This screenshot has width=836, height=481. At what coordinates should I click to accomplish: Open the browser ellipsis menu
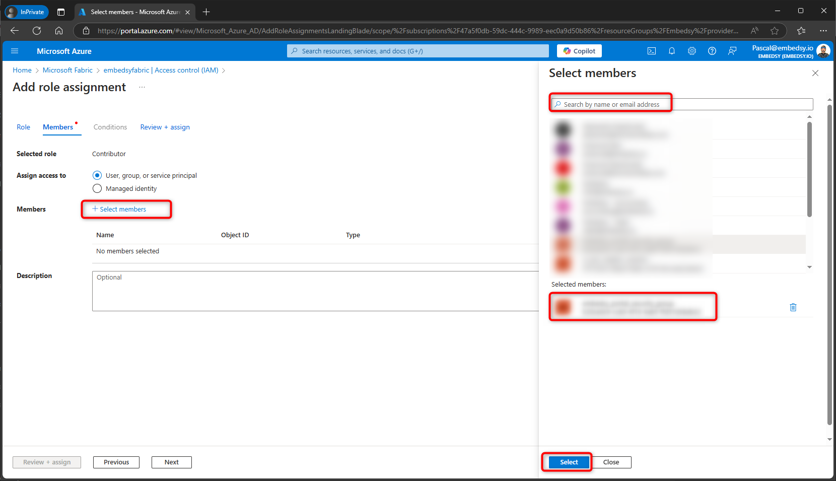(x=824, y=30)
